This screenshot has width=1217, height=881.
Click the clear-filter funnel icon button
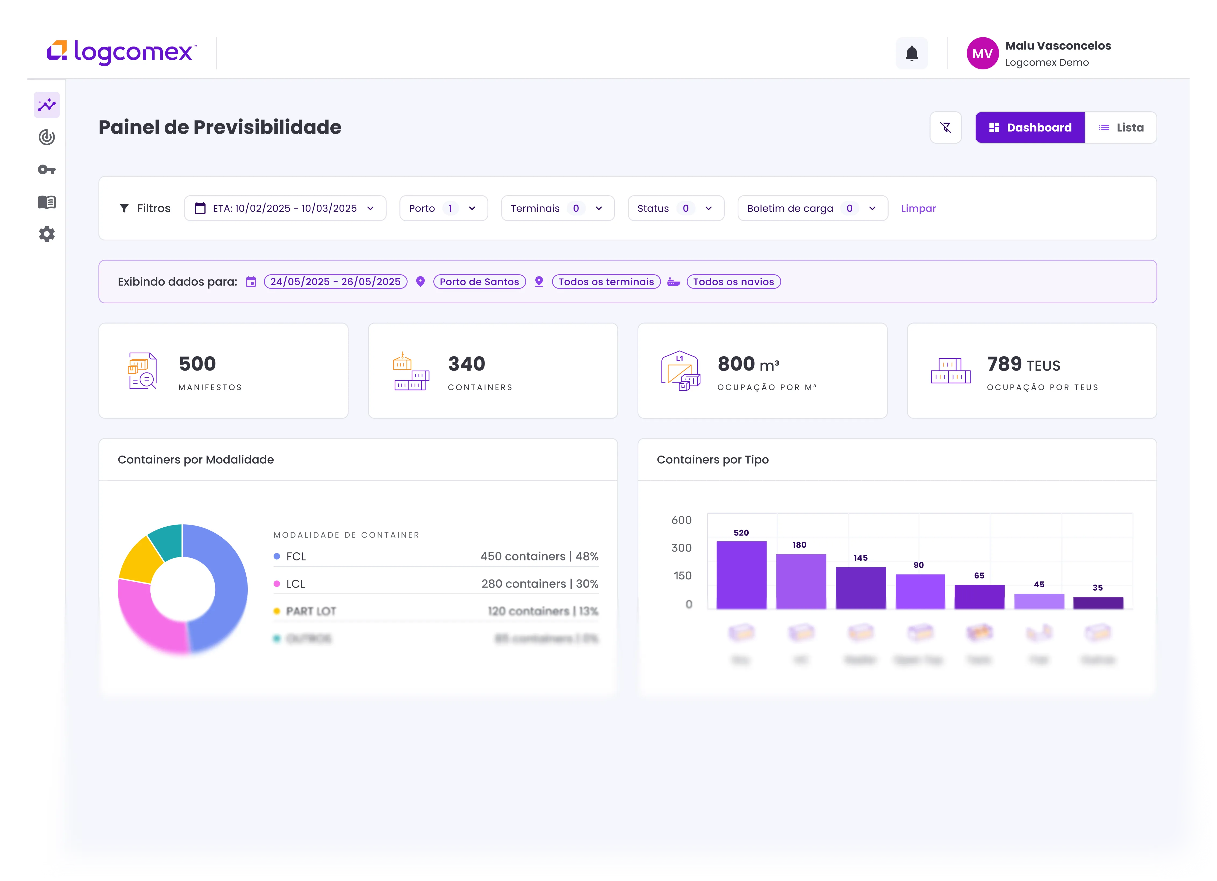(946, 128)
